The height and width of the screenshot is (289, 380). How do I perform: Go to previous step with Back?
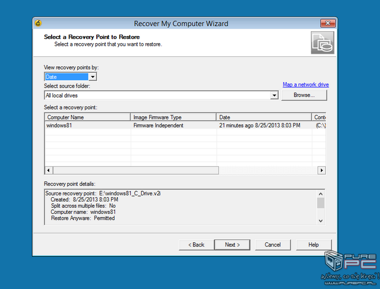click(197, 245)
